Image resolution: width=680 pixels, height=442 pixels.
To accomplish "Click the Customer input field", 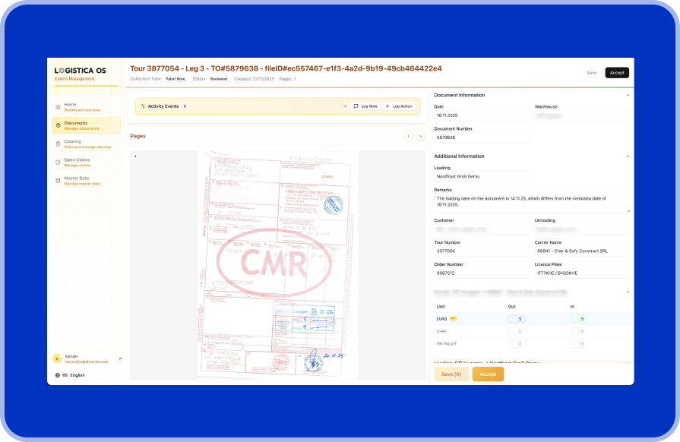I will [x=482, y=229].
